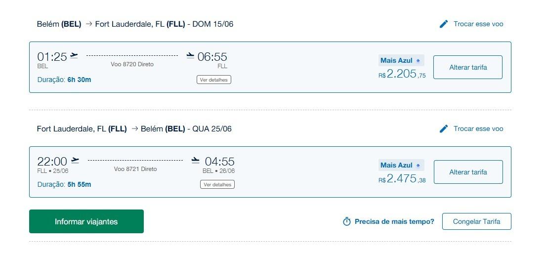
Task: Expand Ver detalhes for flight 8720
Action: pyautogui.click(x=213, y=80)
